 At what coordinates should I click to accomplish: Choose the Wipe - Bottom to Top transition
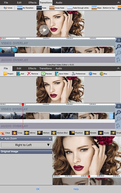click(x=103, y=8)
